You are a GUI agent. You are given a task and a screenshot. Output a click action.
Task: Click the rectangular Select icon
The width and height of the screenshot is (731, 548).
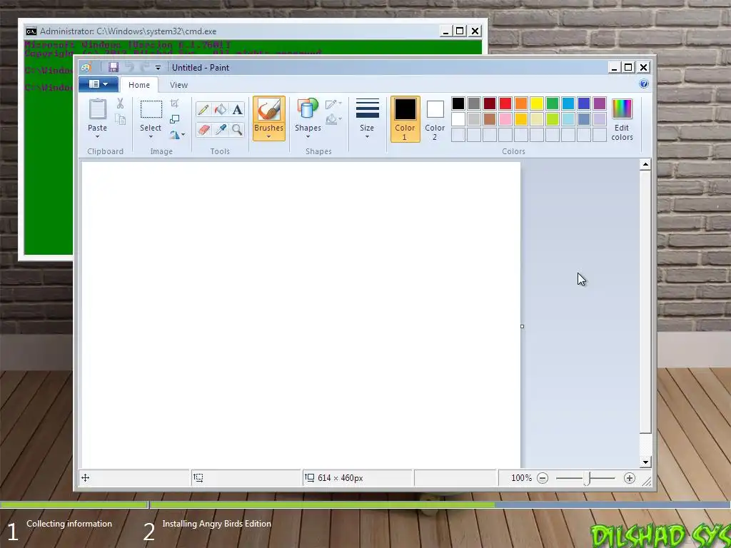coord(151,109)
